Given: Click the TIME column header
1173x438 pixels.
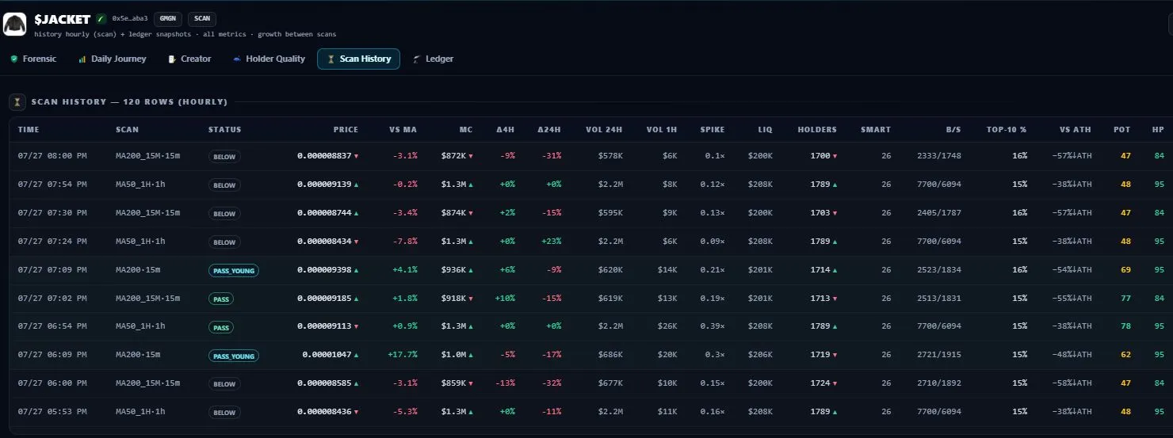Looking at the screenshot, I should tap(29, 129).
